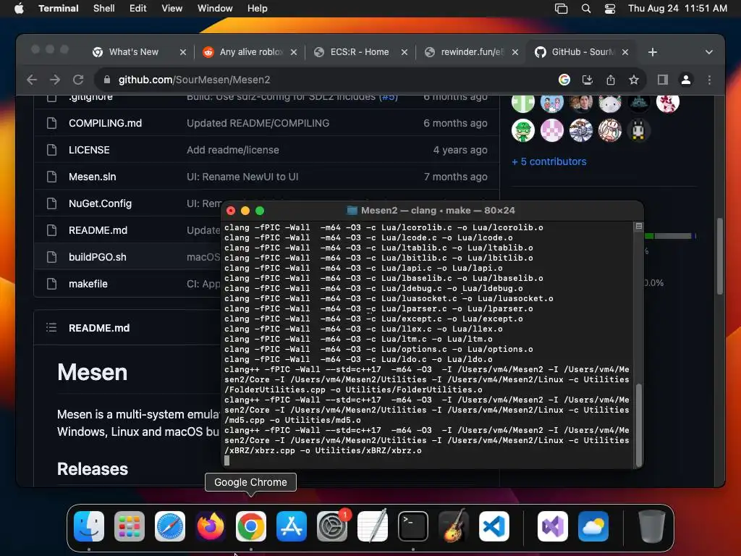Open System Settings with update badge
The image size is (741, 556).
(x=332, y=526)
